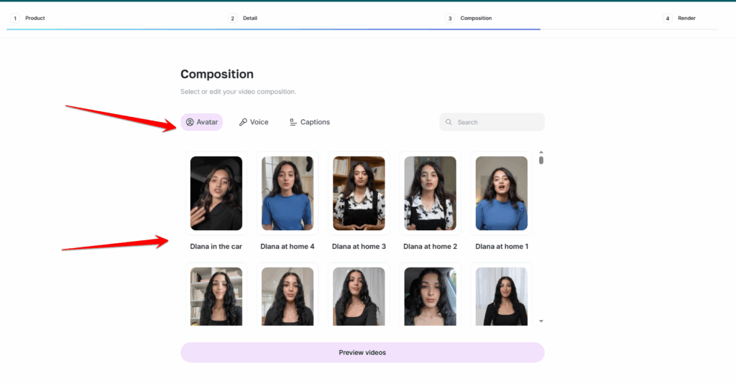Click the microphone icon beside Voice
Viewport: 736px width, 383px height.
pyautogui.click(x=243, y=122)
